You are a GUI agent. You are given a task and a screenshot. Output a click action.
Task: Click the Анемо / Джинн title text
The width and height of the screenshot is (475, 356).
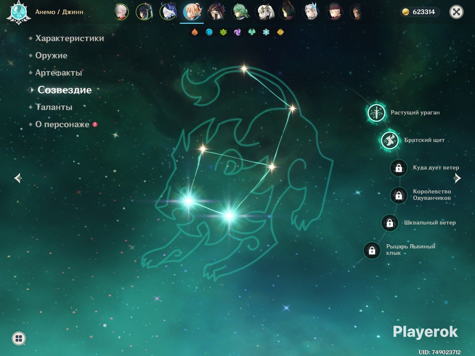[59, 12]
